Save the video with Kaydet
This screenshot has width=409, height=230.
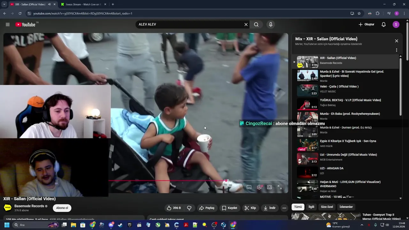coord(229,208)
